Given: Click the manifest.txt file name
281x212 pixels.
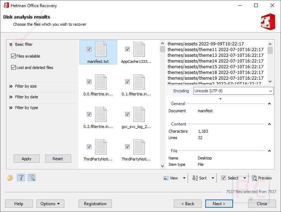Looking at the screenshot, I should click(98, 61).
